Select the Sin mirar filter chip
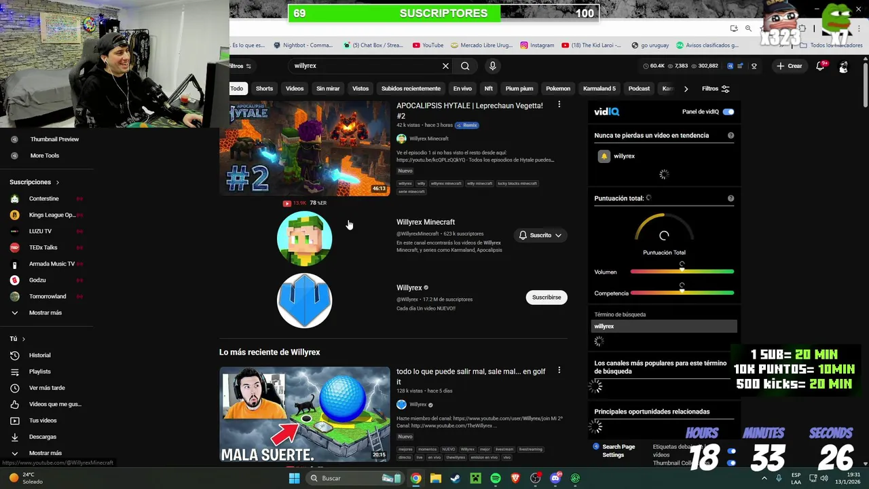Image resolution: width=869 pixels, height=489 pixels. [x=328, y=88]
